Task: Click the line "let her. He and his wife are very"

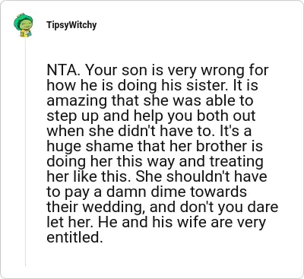Action: [x=156, y=222]
